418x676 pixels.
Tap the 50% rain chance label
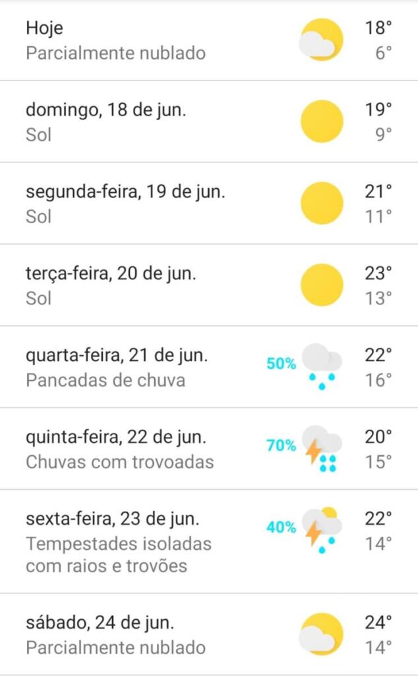(281, 363)
